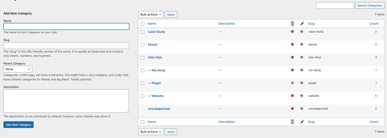Click the readability feather icon in table footer
The width and height of the screenshot is (387, 138).
[x=301, y=122]
